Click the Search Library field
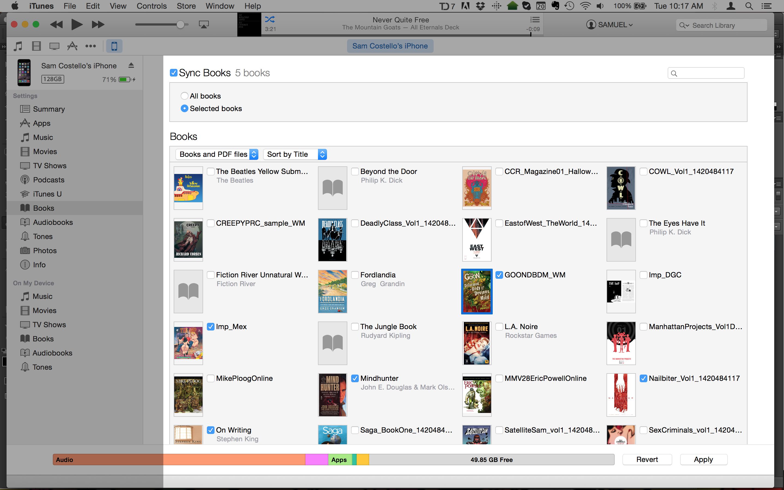 (721, 25)
